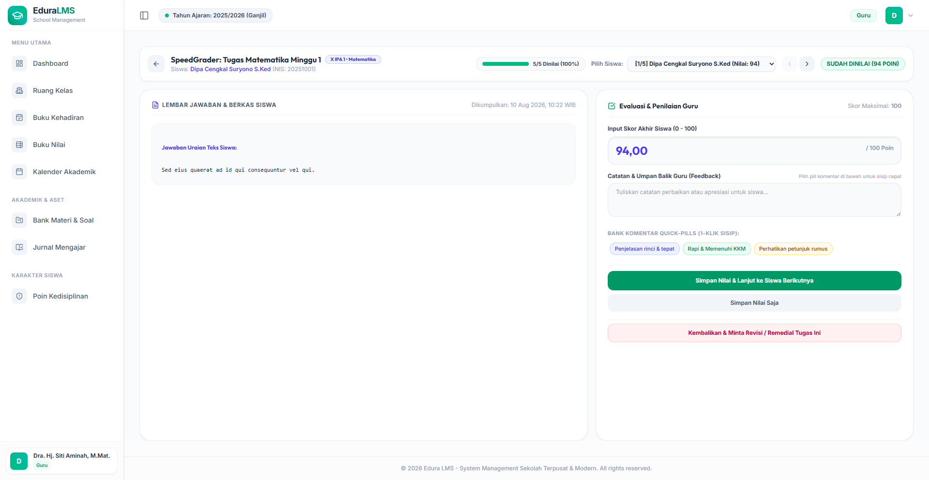
Task: Go to next student with right chevron
Action: point(807,64)
